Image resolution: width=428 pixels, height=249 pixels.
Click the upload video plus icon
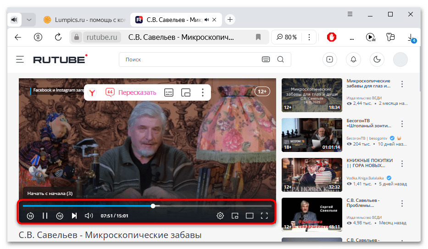[x=330, y=60]
